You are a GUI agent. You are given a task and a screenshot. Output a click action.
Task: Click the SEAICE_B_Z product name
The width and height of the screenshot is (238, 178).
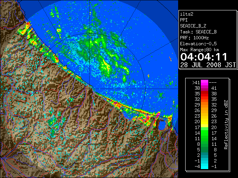coord(193,26)
